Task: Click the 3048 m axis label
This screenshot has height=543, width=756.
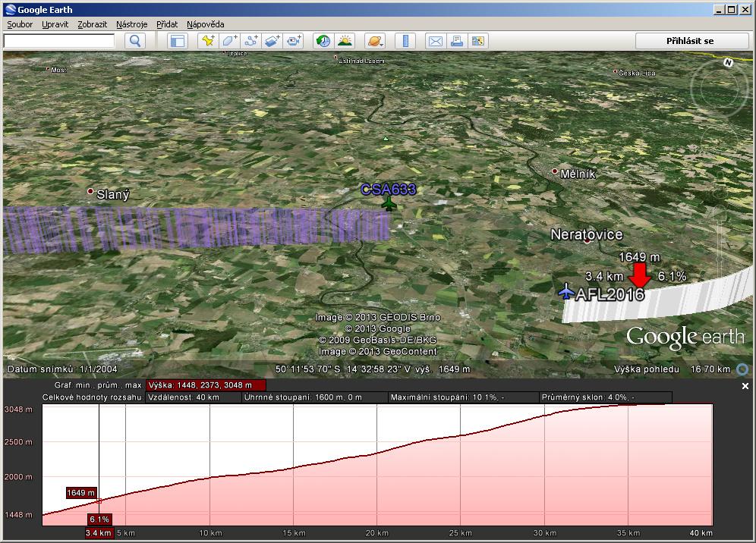Action: (18, 410)
